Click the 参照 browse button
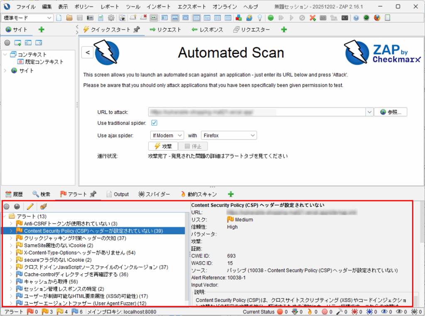The width and height of the screenshot is (425, 316). point(390,112)
